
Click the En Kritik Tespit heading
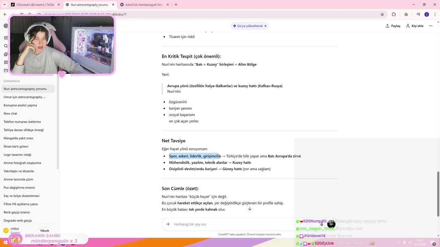(191, 56)
